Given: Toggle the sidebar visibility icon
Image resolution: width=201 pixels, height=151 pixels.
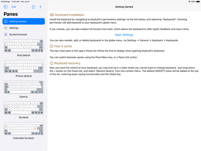Looking at the screenshot, I should tap(6, 7).
